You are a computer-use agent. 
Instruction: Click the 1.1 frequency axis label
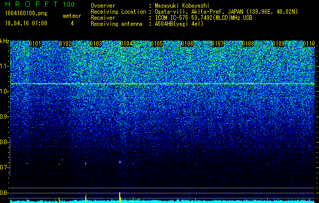[4, 66]
